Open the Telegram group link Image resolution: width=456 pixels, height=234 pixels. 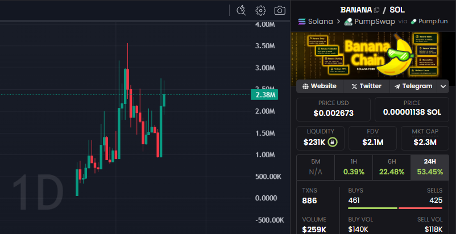click(413, 86)
